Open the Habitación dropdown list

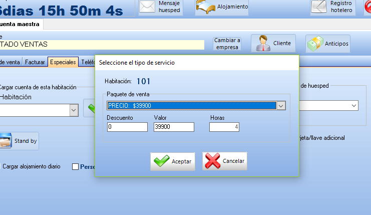[x=74, y=110]
